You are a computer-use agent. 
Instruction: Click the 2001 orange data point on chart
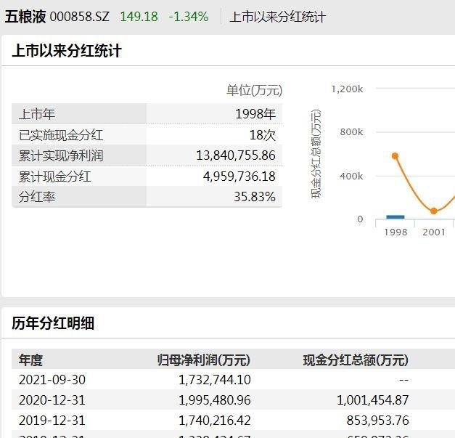(434, 211)
